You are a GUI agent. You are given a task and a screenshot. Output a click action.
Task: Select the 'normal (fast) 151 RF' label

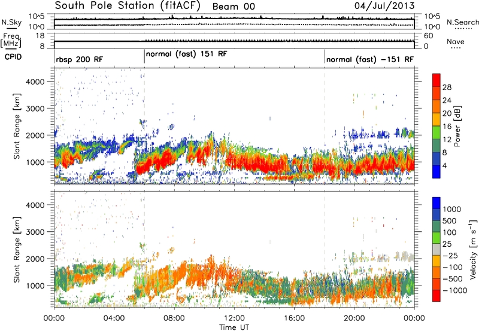click(187, 54)
